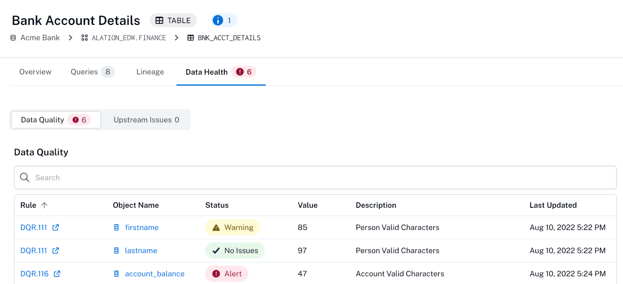The height and width of the screenshot is (284, 623).
Task: Click the TABLE type badge
Action: [173, 20]
